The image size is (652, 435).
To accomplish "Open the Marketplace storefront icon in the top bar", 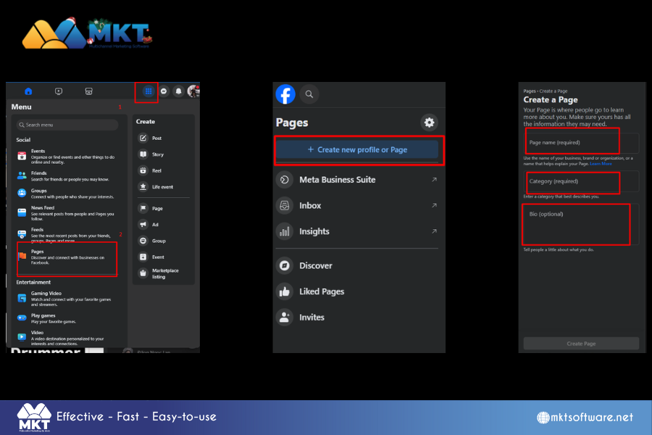I will [x=88, y=91].
